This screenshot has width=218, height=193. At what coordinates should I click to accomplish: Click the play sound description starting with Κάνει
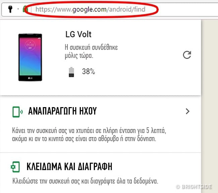click(x=89, y=134)
